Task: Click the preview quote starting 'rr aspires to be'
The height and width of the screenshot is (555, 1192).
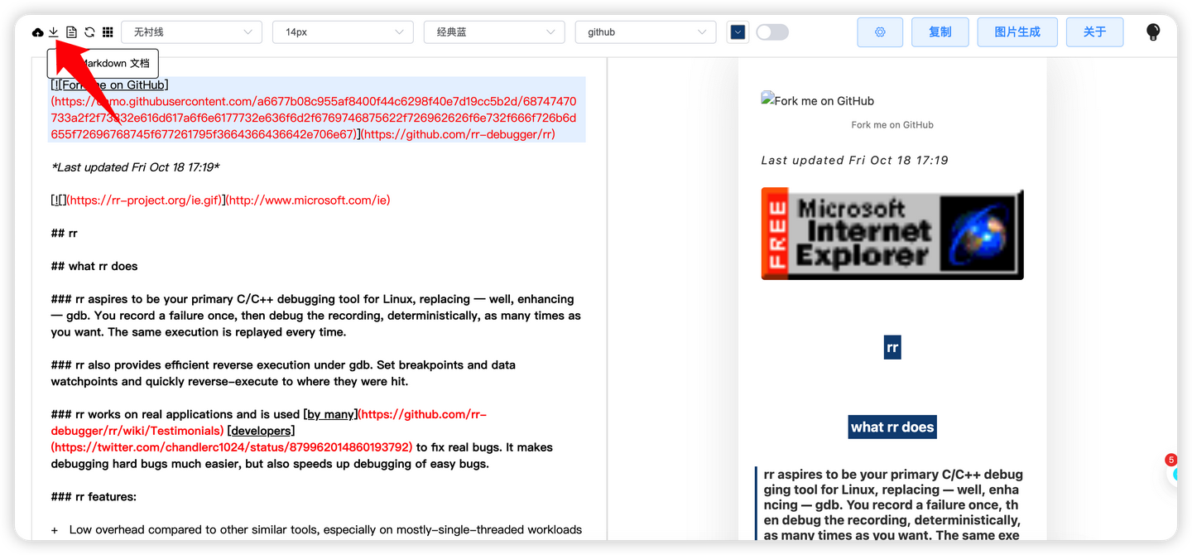Action: (x=892, y=504)
